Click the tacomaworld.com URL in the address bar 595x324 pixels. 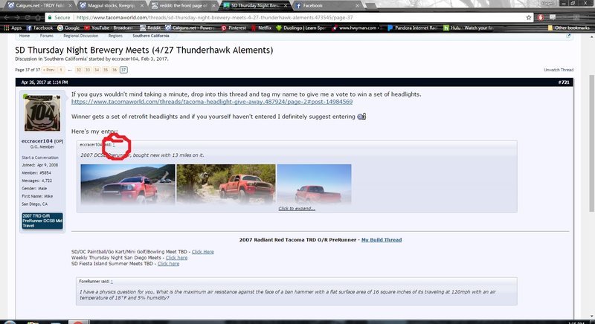tap(215, 17)
